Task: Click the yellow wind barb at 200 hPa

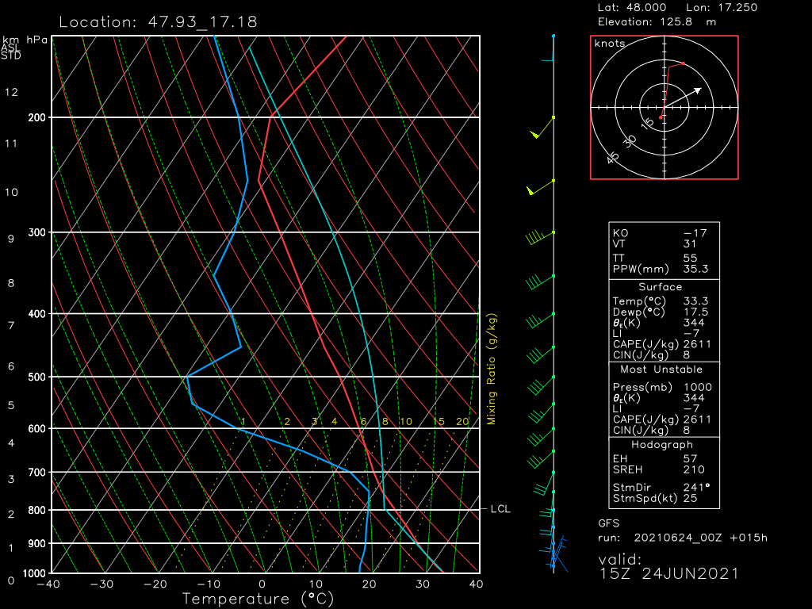Action: [x=543, y=127]
